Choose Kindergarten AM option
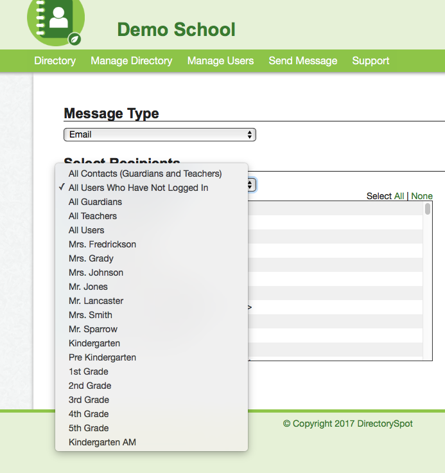445x473 pixels. (x=102, y=442)
